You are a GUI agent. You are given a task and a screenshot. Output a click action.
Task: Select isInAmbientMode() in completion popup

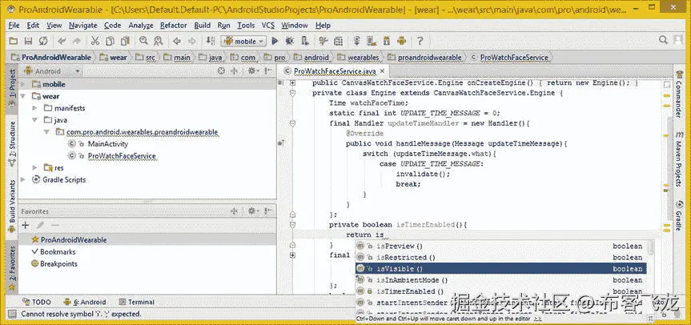click(x=501, y=280)
